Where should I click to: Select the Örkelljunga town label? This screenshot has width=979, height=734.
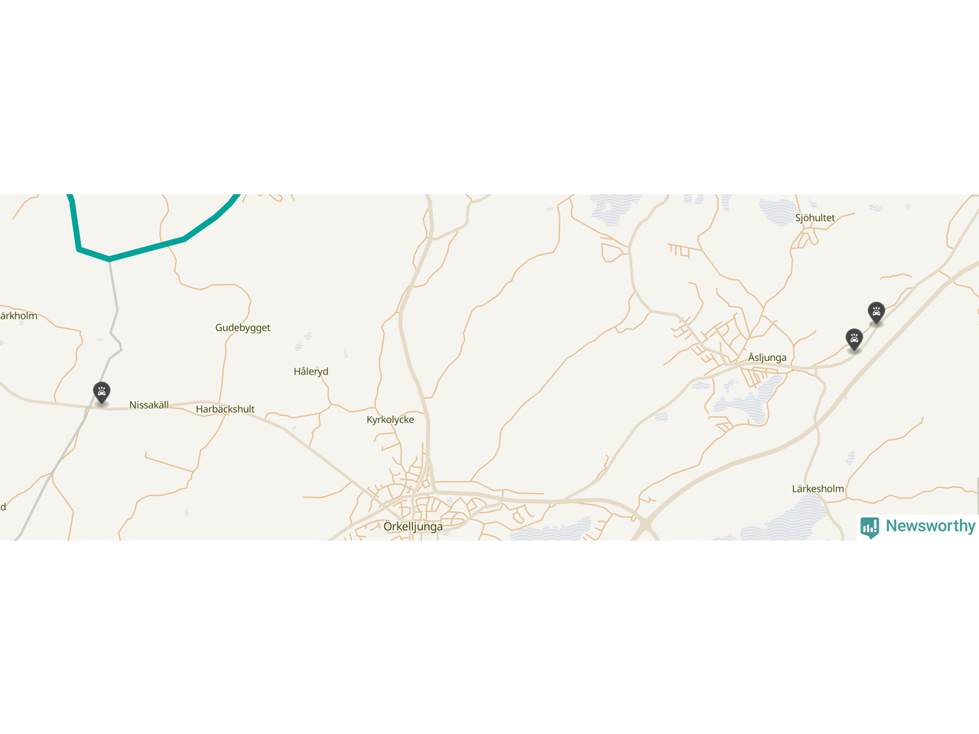pyautogui.click(x=413, y=527)
